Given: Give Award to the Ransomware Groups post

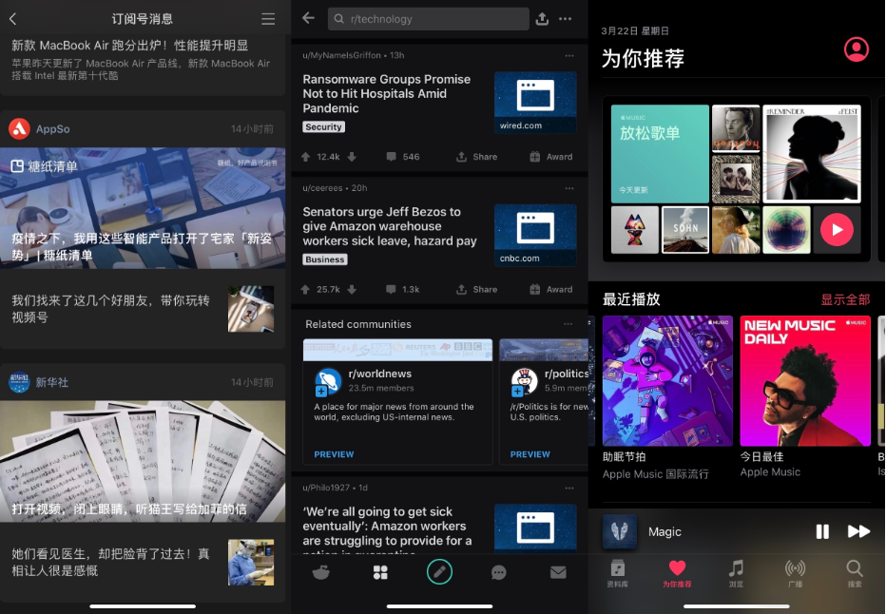Looking at the screenshot, I should click(551, 157).
